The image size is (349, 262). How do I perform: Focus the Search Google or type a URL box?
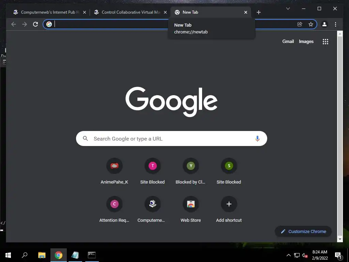[171, 139]
